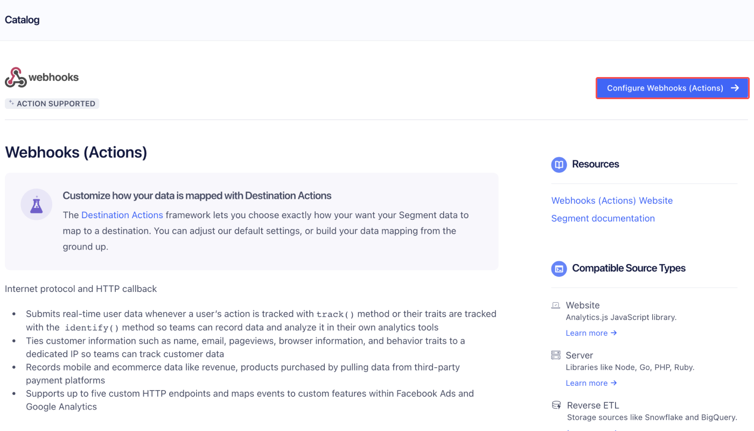The width and height of the screenshot is (754, 431).
Task: Open Learn more under Website
Action: coord(591,333)
